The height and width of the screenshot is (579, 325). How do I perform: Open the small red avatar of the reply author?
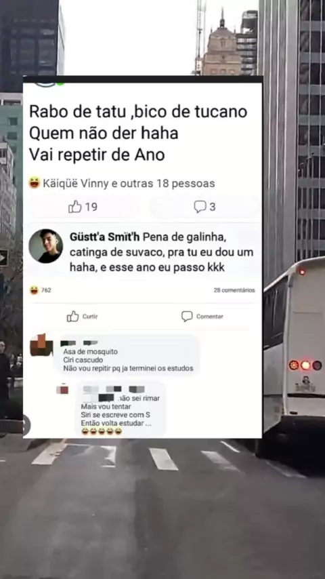click(x=62, y=389)
